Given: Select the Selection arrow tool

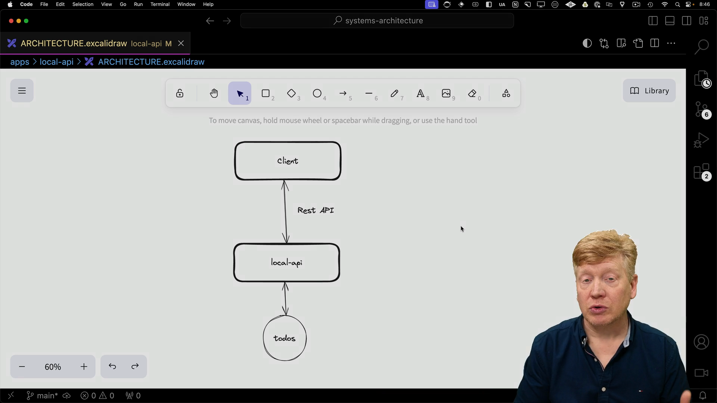Looking at the screenshot, I should pos(240,93).
